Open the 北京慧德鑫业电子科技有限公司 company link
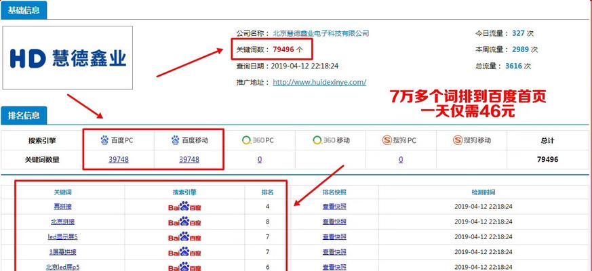The width and height of the screenshot is (592, 271). (321, 34)
